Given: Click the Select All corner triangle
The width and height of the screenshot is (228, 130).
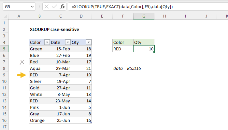Looking at the screenshot, I should pyautogui.click(x=5, y=16).
